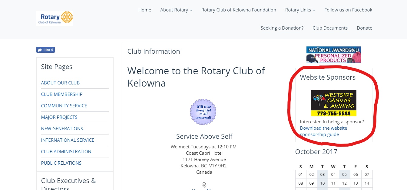Click 'Download the website sponsorship guide'
The image size is (407, 190).
point(323,131)
